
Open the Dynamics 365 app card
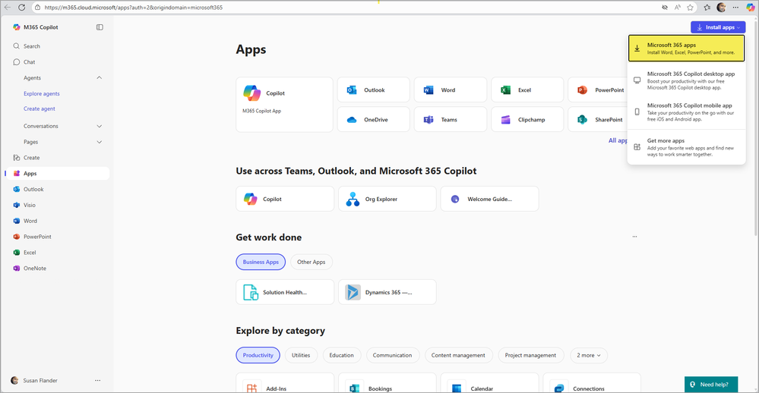pyautogui.click(x=387, y=292)
